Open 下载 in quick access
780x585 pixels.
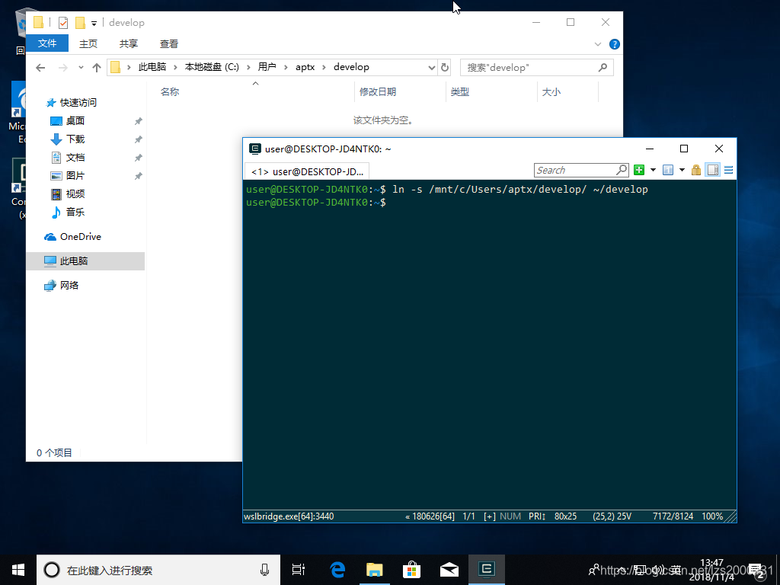pos(75,139)
